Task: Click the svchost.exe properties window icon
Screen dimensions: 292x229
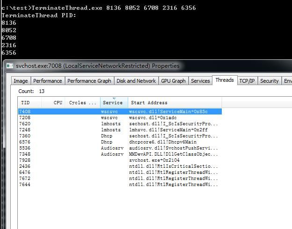Action: point(10,66)
